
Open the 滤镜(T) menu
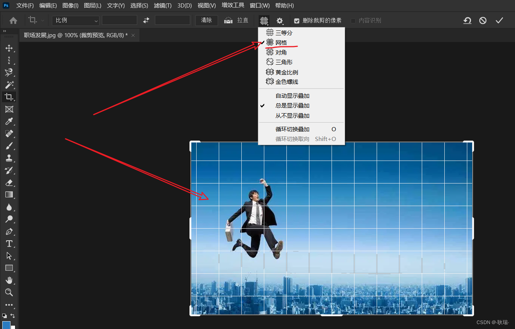point(163,6)
